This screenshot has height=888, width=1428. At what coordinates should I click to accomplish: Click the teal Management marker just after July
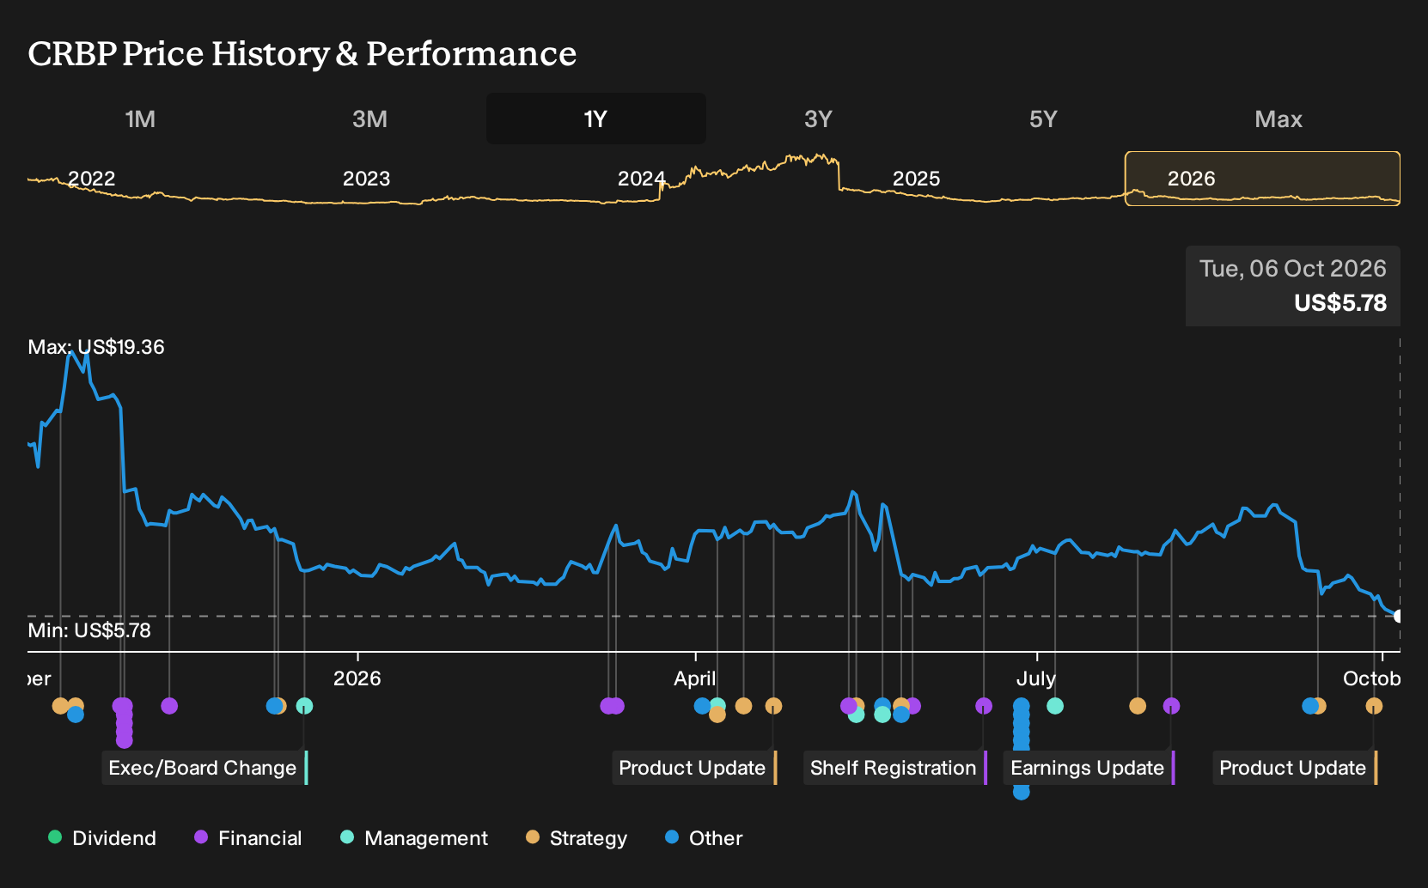(x=1055, y=706)
